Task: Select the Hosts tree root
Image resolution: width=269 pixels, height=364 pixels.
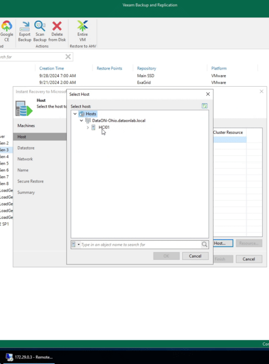Action: (x=91, y=114)
